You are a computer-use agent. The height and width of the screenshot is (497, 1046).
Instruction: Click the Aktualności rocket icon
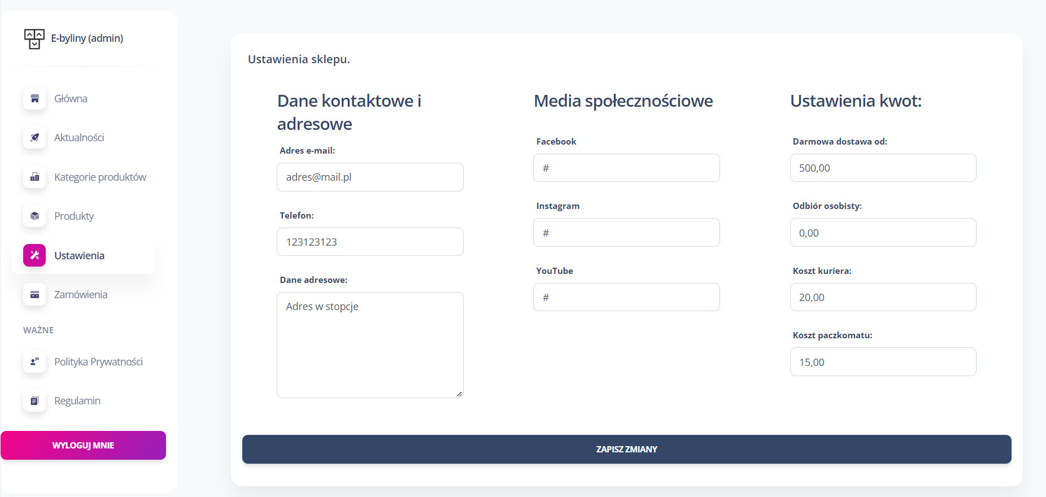click(34, 137)
